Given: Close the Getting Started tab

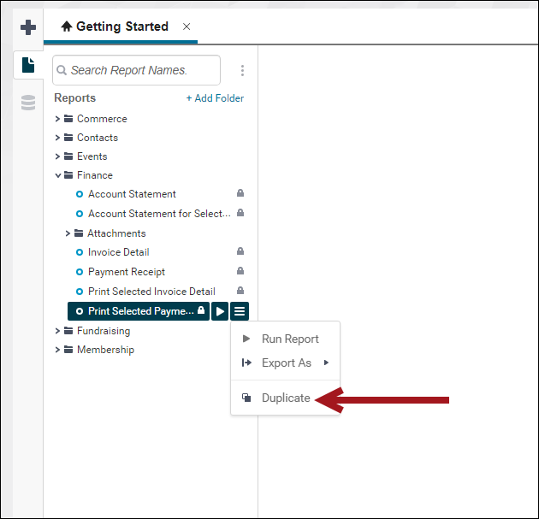Looking at the screenshot, I should (x=187, y=27).
